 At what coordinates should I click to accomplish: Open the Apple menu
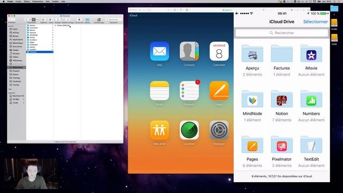click(x=4, y=1)
